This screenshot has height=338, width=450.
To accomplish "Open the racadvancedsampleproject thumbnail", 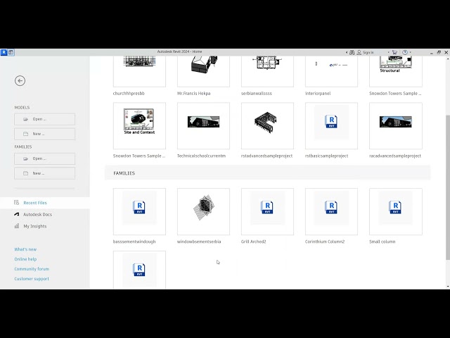I will (396, 126).
